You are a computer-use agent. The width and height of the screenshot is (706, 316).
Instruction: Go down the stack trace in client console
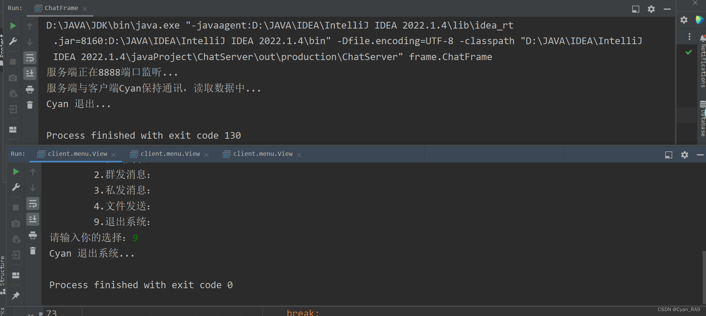click(x=33, y=188)
